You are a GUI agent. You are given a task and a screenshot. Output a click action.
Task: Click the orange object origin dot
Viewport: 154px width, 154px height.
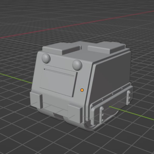[82, 90]
